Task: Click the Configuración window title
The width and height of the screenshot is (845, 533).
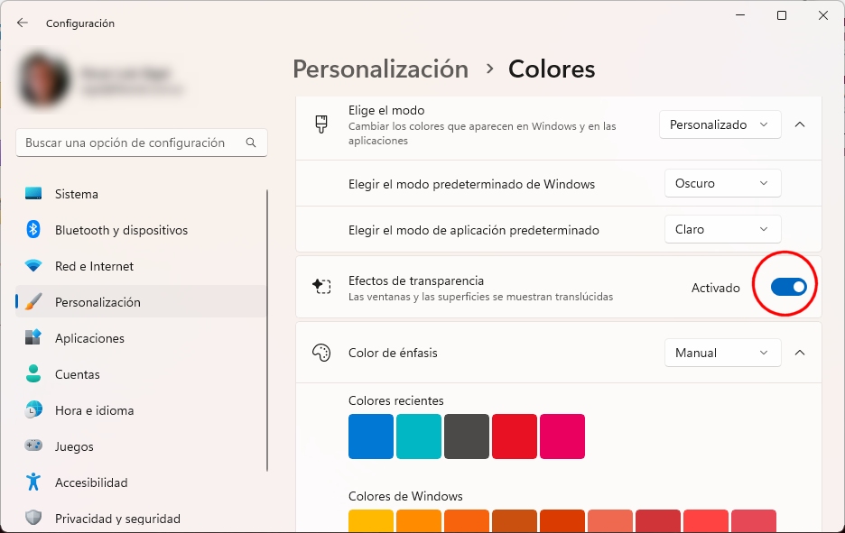Action: tap(80, 23)
